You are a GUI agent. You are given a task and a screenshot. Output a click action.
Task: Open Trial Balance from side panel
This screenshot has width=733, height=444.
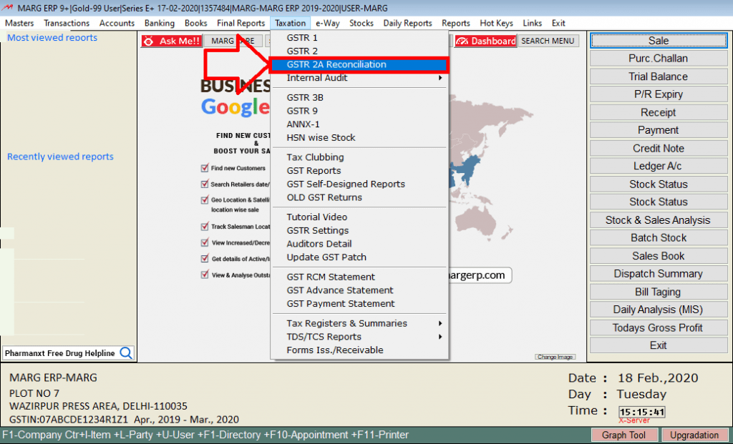659,77
